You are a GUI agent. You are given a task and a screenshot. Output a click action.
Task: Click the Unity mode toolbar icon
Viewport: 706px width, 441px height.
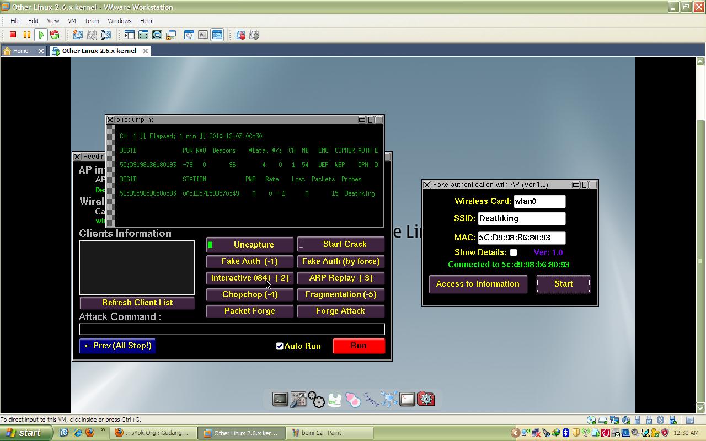[171, 35]
